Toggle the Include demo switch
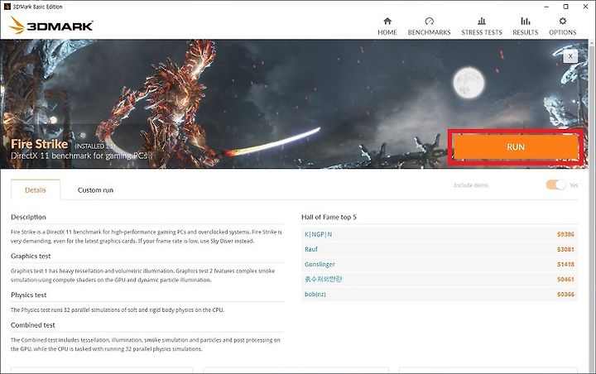The width and height of the screenshot is (596, 374). 556,185
